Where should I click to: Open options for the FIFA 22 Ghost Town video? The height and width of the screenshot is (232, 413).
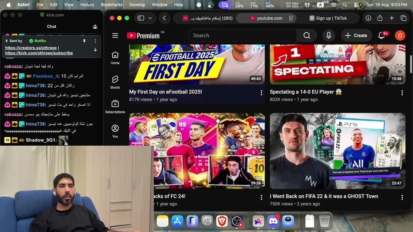point(402,197)
